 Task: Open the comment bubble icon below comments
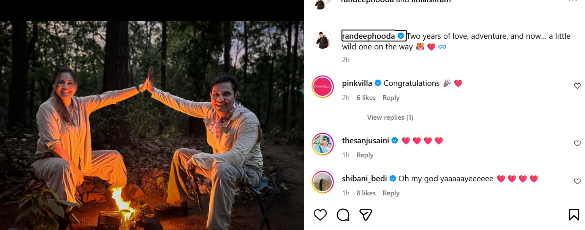tap(343, 215)
